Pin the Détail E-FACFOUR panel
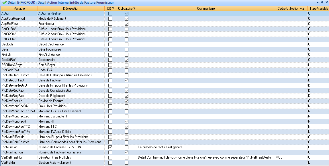The image size is (329, 166). pos(322,2)
